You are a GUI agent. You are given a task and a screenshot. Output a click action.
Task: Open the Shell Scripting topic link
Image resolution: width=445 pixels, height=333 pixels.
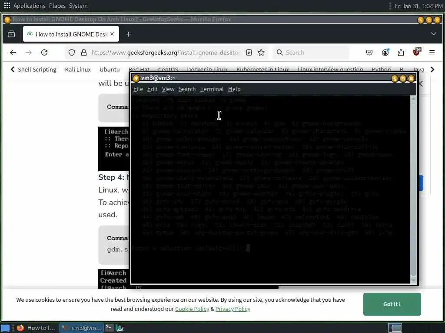pos(37,69)
